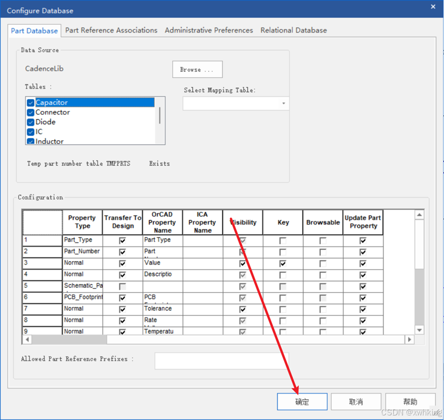This screenshot has width=444, height=420.
Task: Click the Schematic_Pa property type cell
Action: [x=82, y=286]
